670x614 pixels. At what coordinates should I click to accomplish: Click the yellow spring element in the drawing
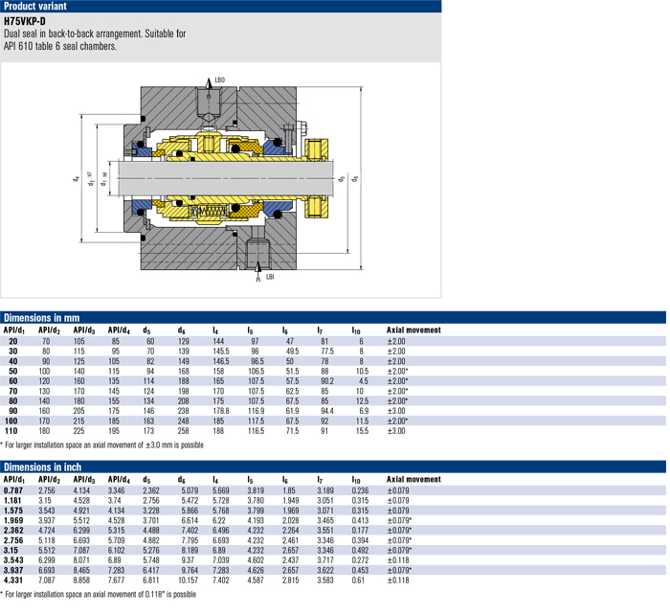click(x=212, y=208)
